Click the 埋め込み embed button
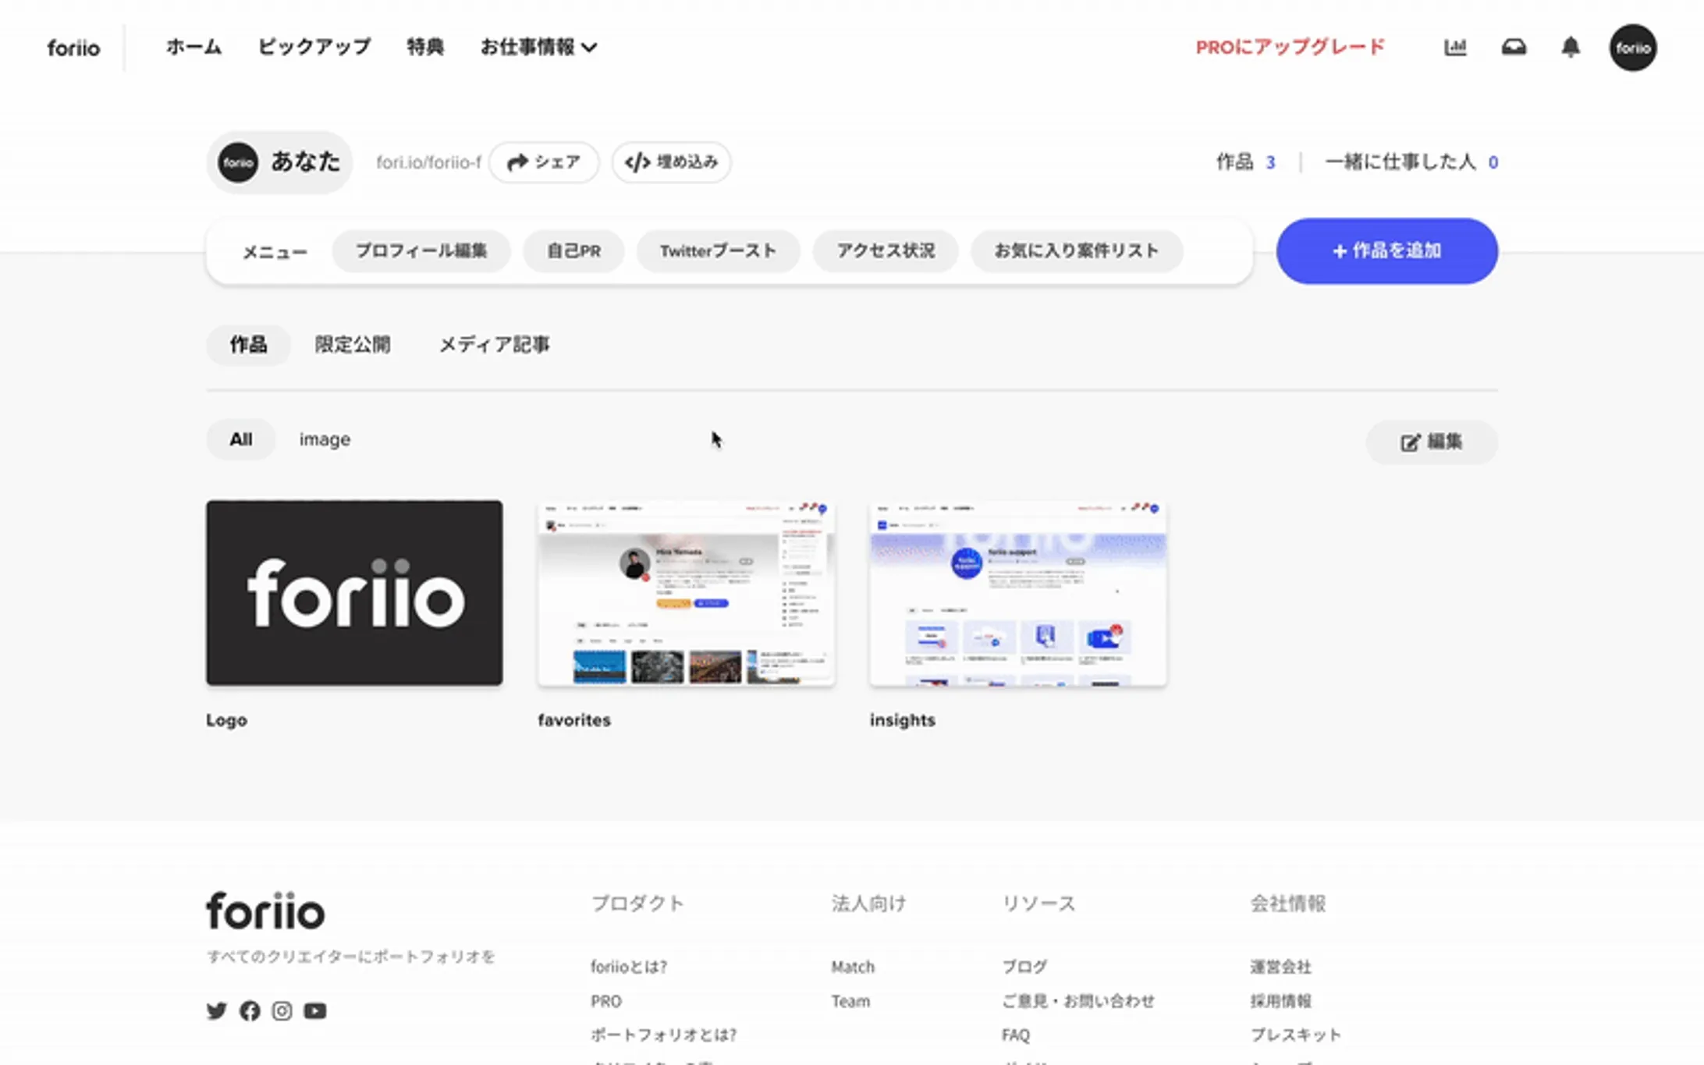 [x=671, y=162]
